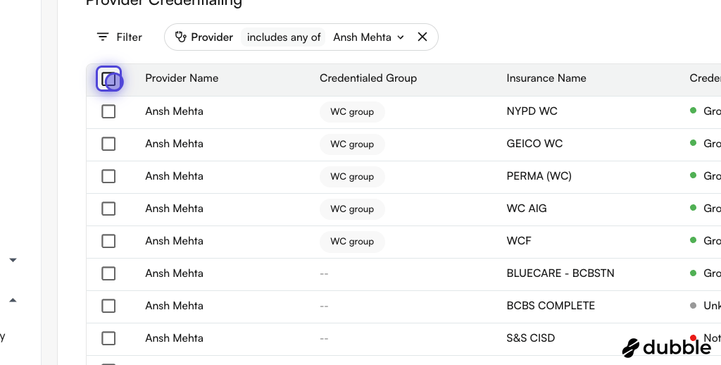Viewport: 721px width, 365px height.
Task: Check the WC AIG row checkbox
Action: tap(108, 209)
